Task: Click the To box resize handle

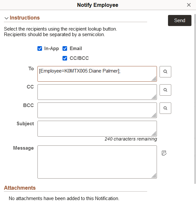Action: tap(154, 79)
